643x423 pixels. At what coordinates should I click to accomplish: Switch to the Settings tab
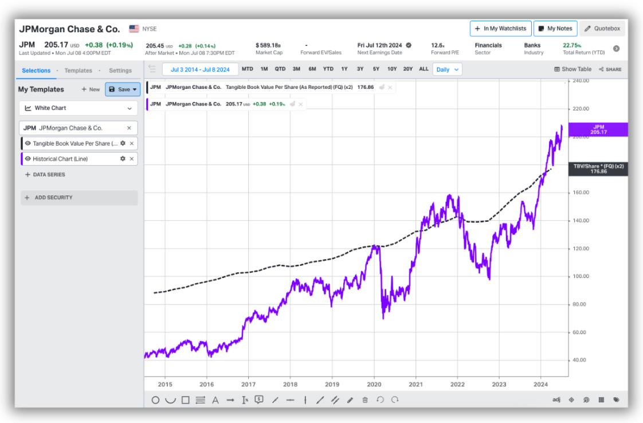120,70
